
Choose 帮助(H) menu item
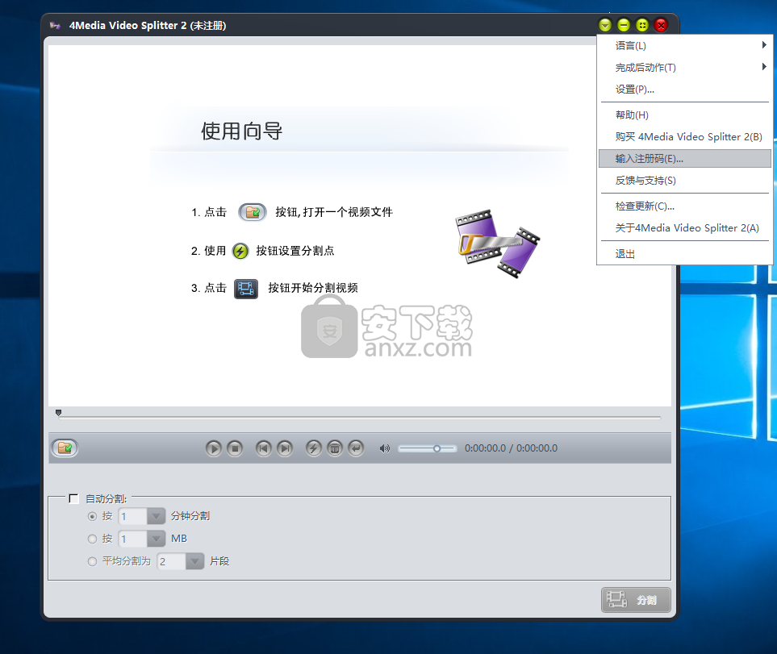coord(685,115)
